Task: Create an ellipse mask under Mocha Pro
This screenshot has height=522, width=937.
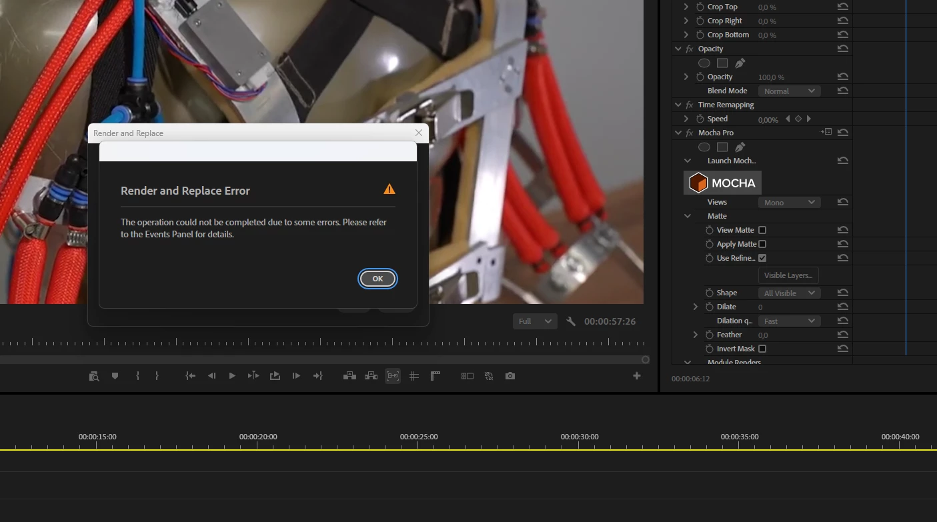Action: [x=704, y=147]
